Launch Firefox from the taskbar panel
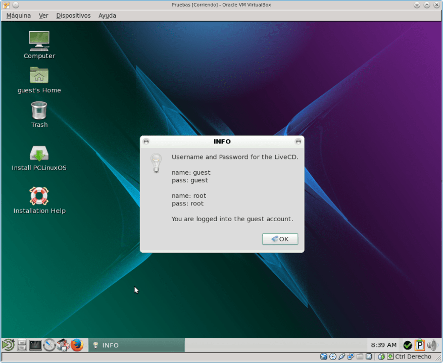443x363 pixels. click(77, 345)
